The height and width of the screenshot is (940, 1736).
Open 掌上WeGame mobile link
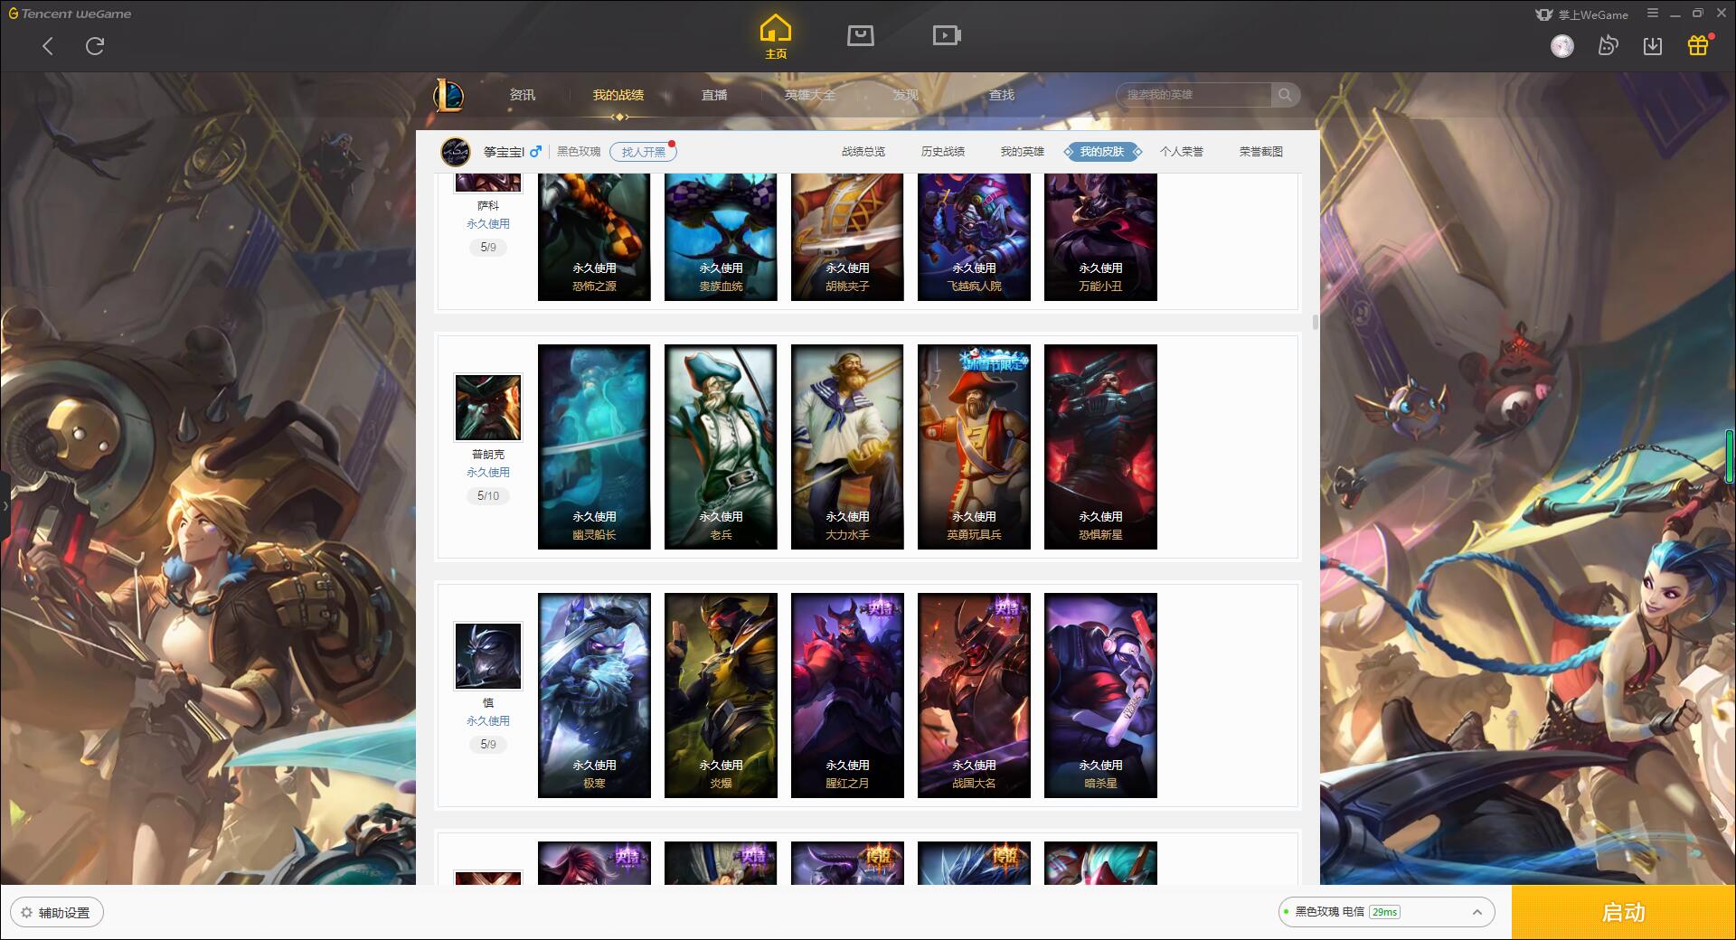click(x=1582, y=14)
